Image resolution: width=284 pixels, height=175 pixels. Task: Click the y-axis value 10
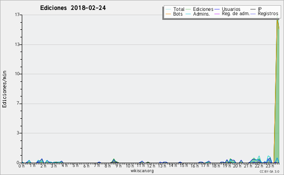pos(17,74)
